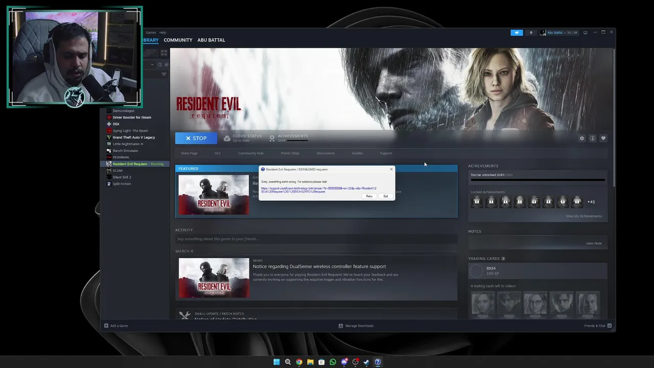Select DSX in library list
The width and height of the screenshot is (654, 368).
116,124
